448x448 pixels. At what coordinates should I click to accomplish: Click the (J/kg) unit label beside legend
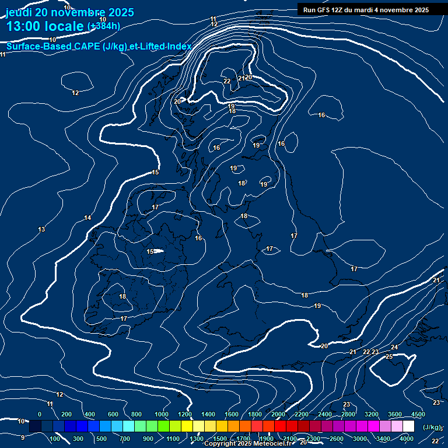pyautogui.click(x=432, y=428)
